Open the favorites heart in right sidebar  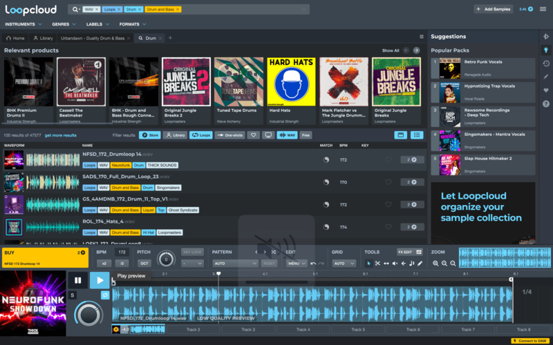(546, 90)
